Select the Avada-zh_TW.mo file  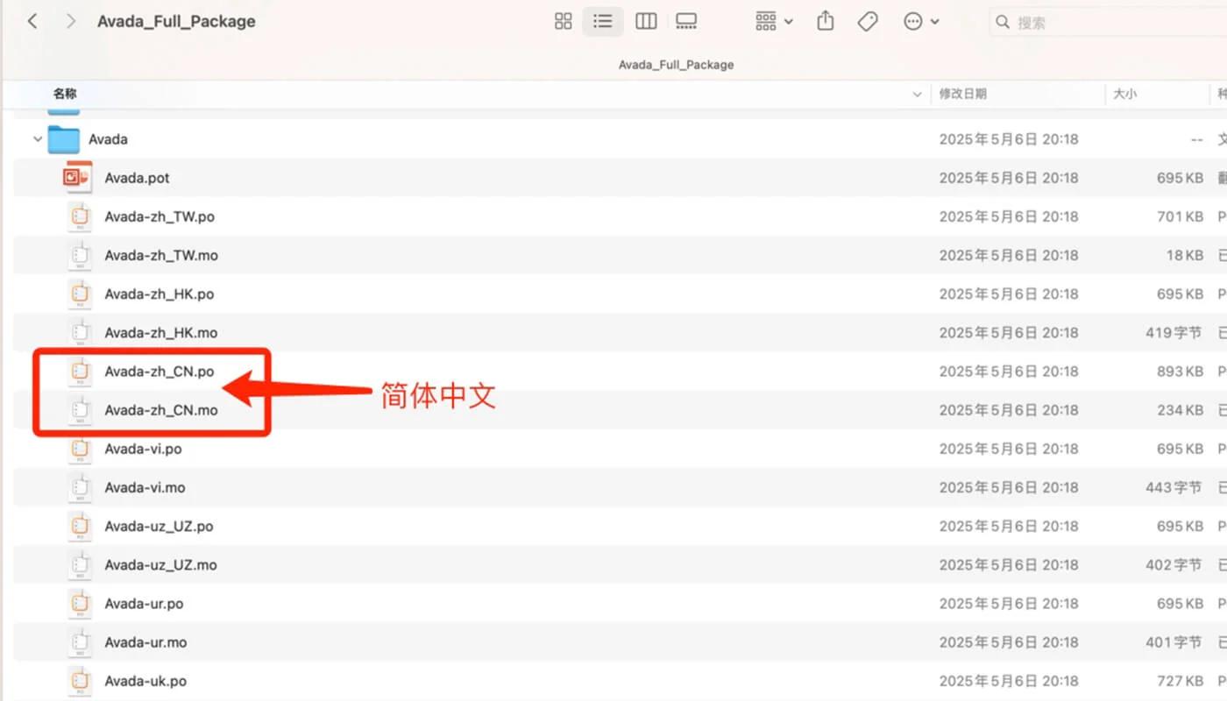[x=163, y=255]
